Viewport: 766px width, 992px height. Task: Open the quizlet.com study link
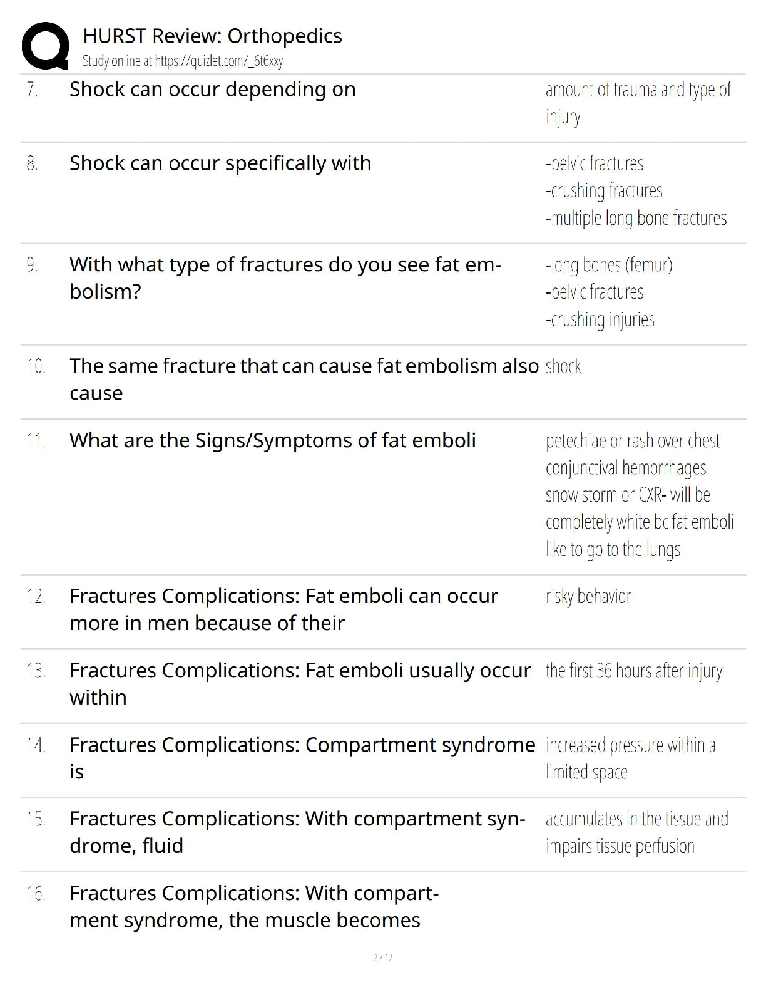click(x=183, y=61)
